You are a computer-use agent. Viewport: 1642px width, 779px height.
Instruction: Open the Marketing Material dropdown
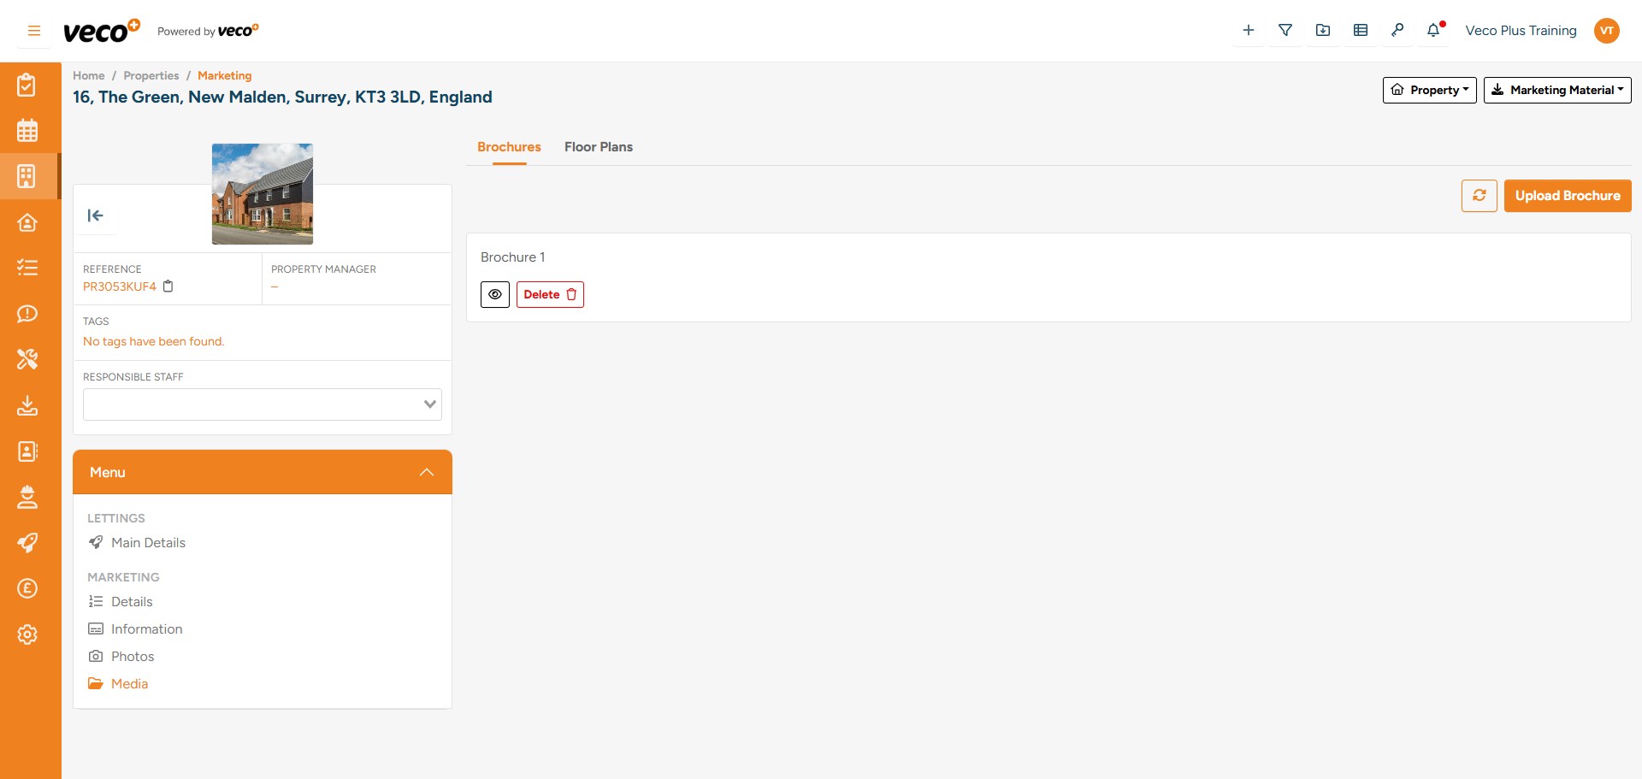coord(1557,90)
